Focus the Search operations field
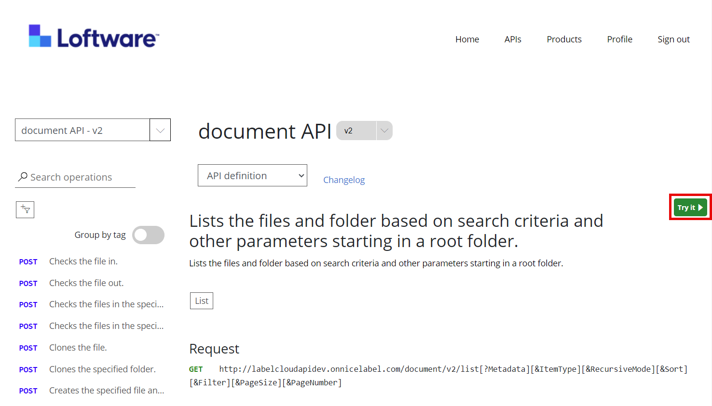The width and height of the screenshot is (712, 406). [80, 177]
